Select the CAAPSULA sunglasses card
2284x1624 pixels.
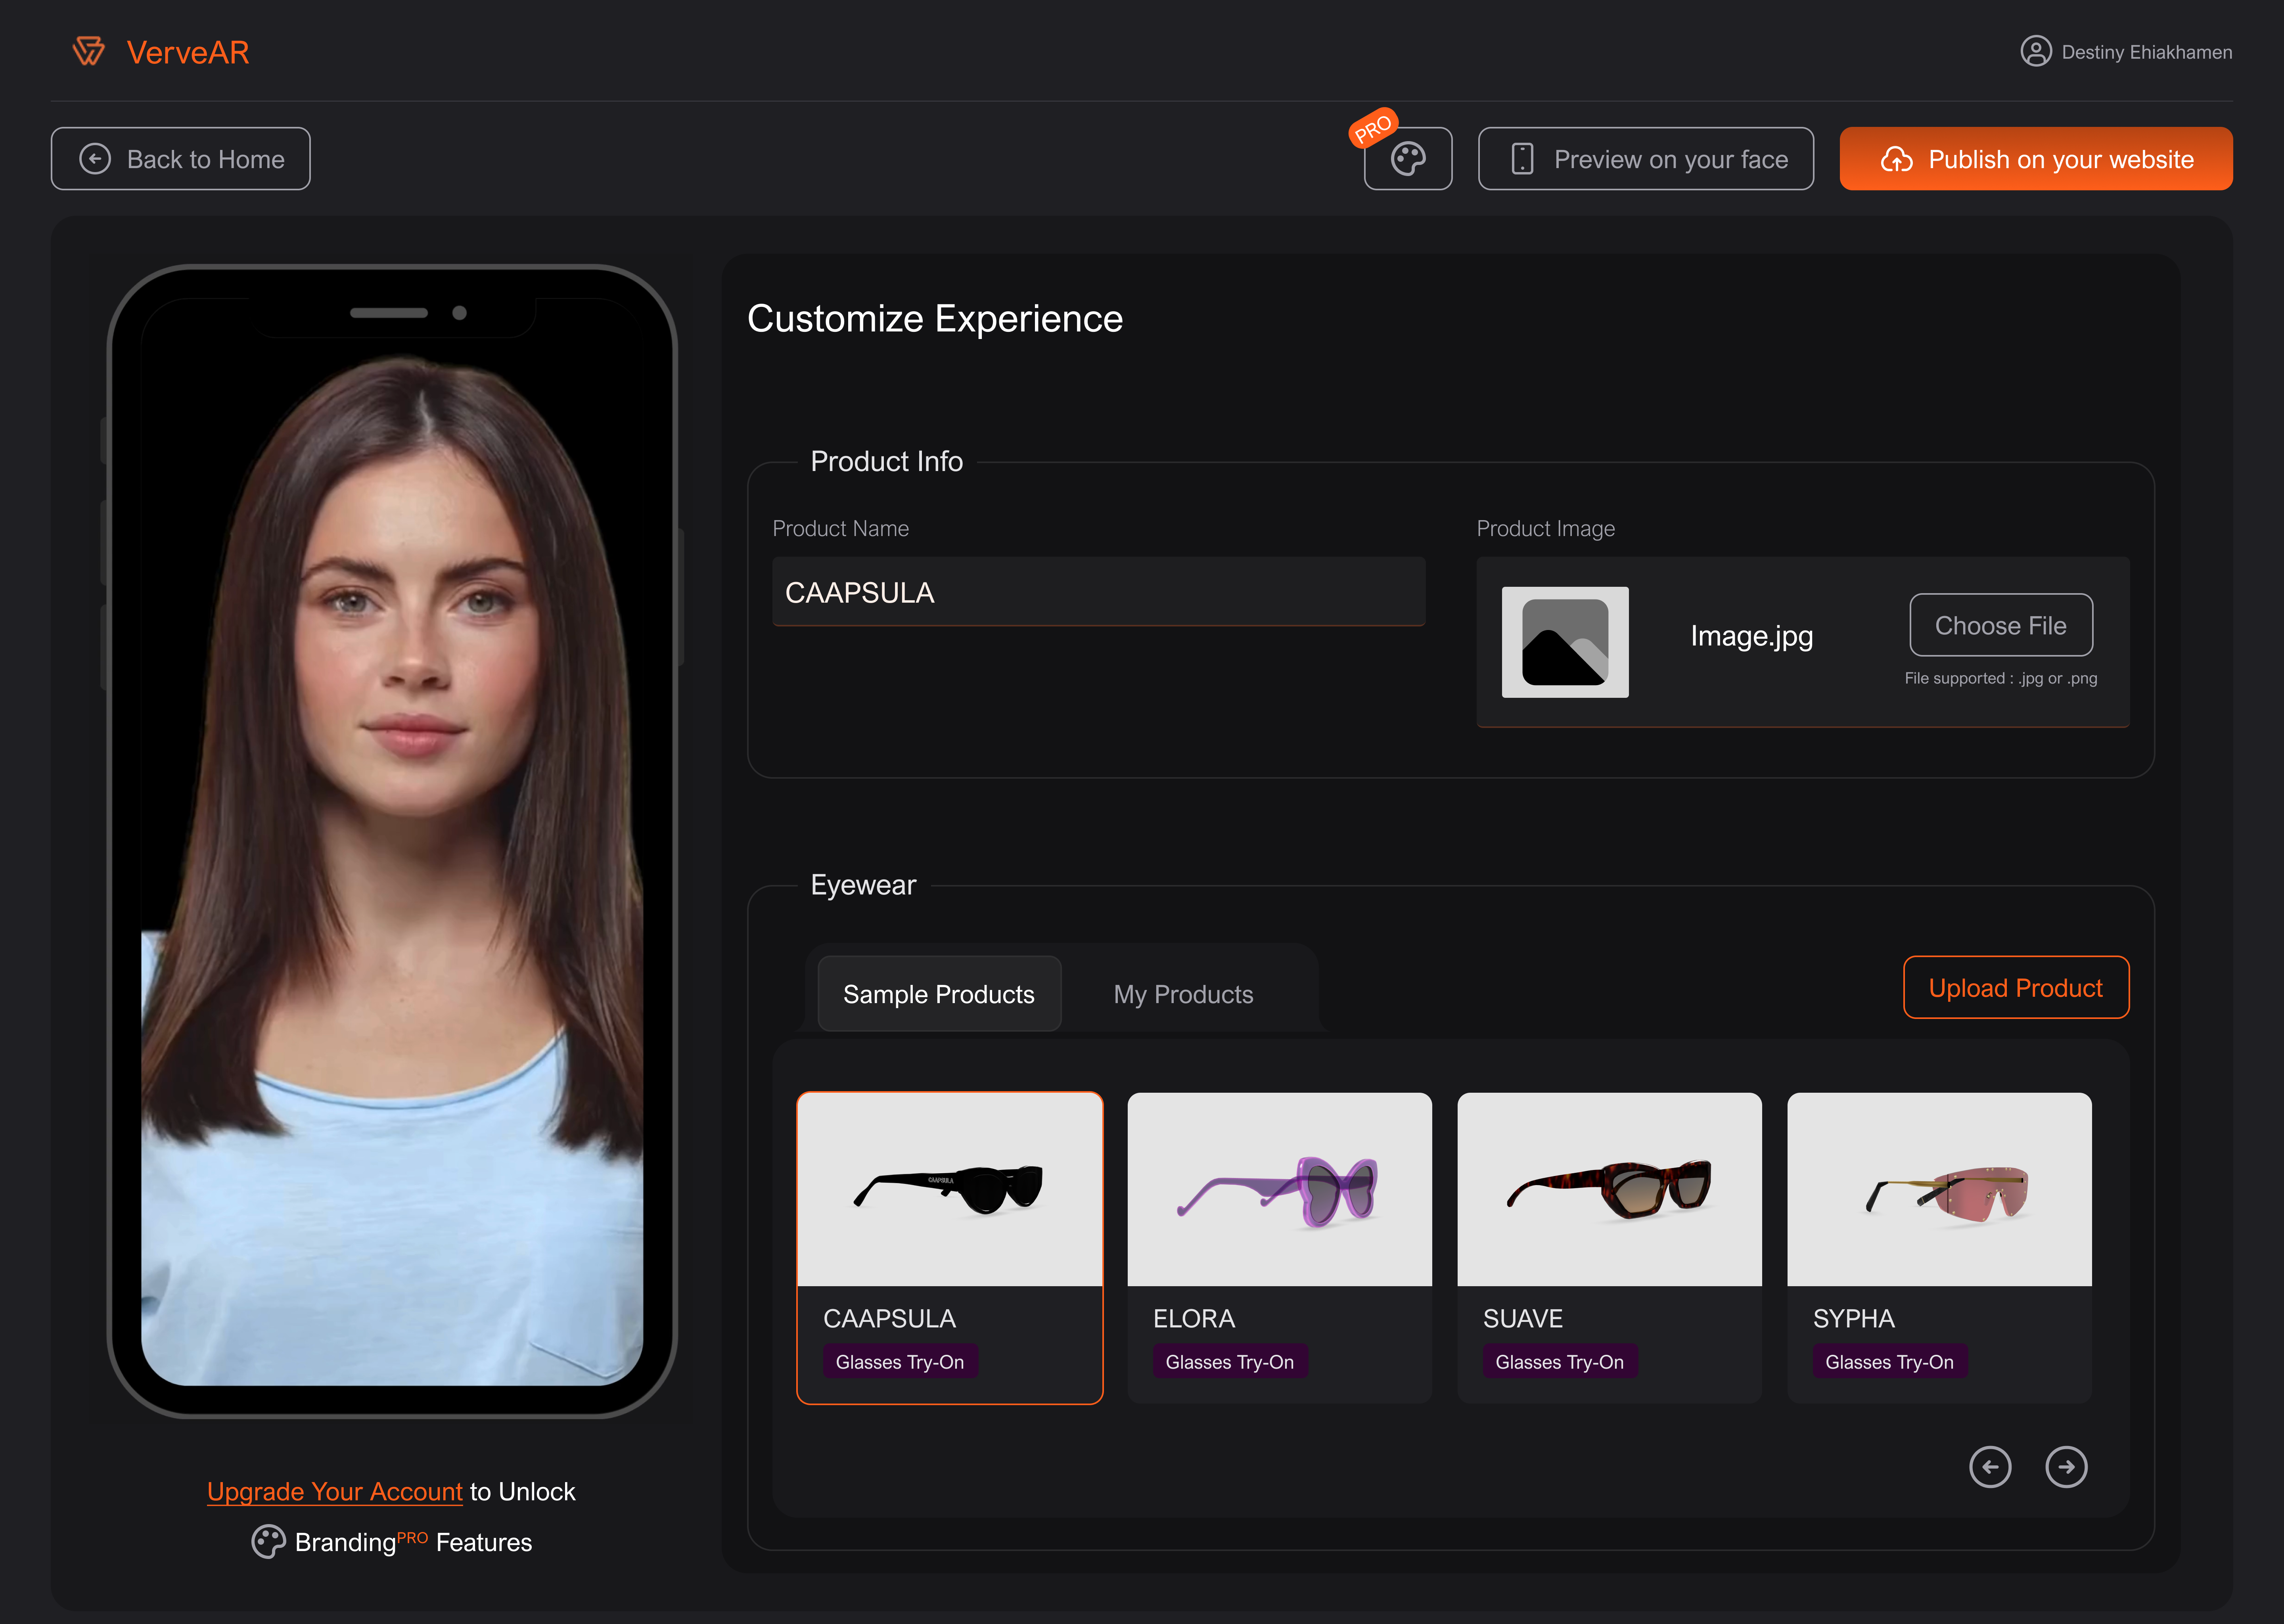[x=950, y=1248]
